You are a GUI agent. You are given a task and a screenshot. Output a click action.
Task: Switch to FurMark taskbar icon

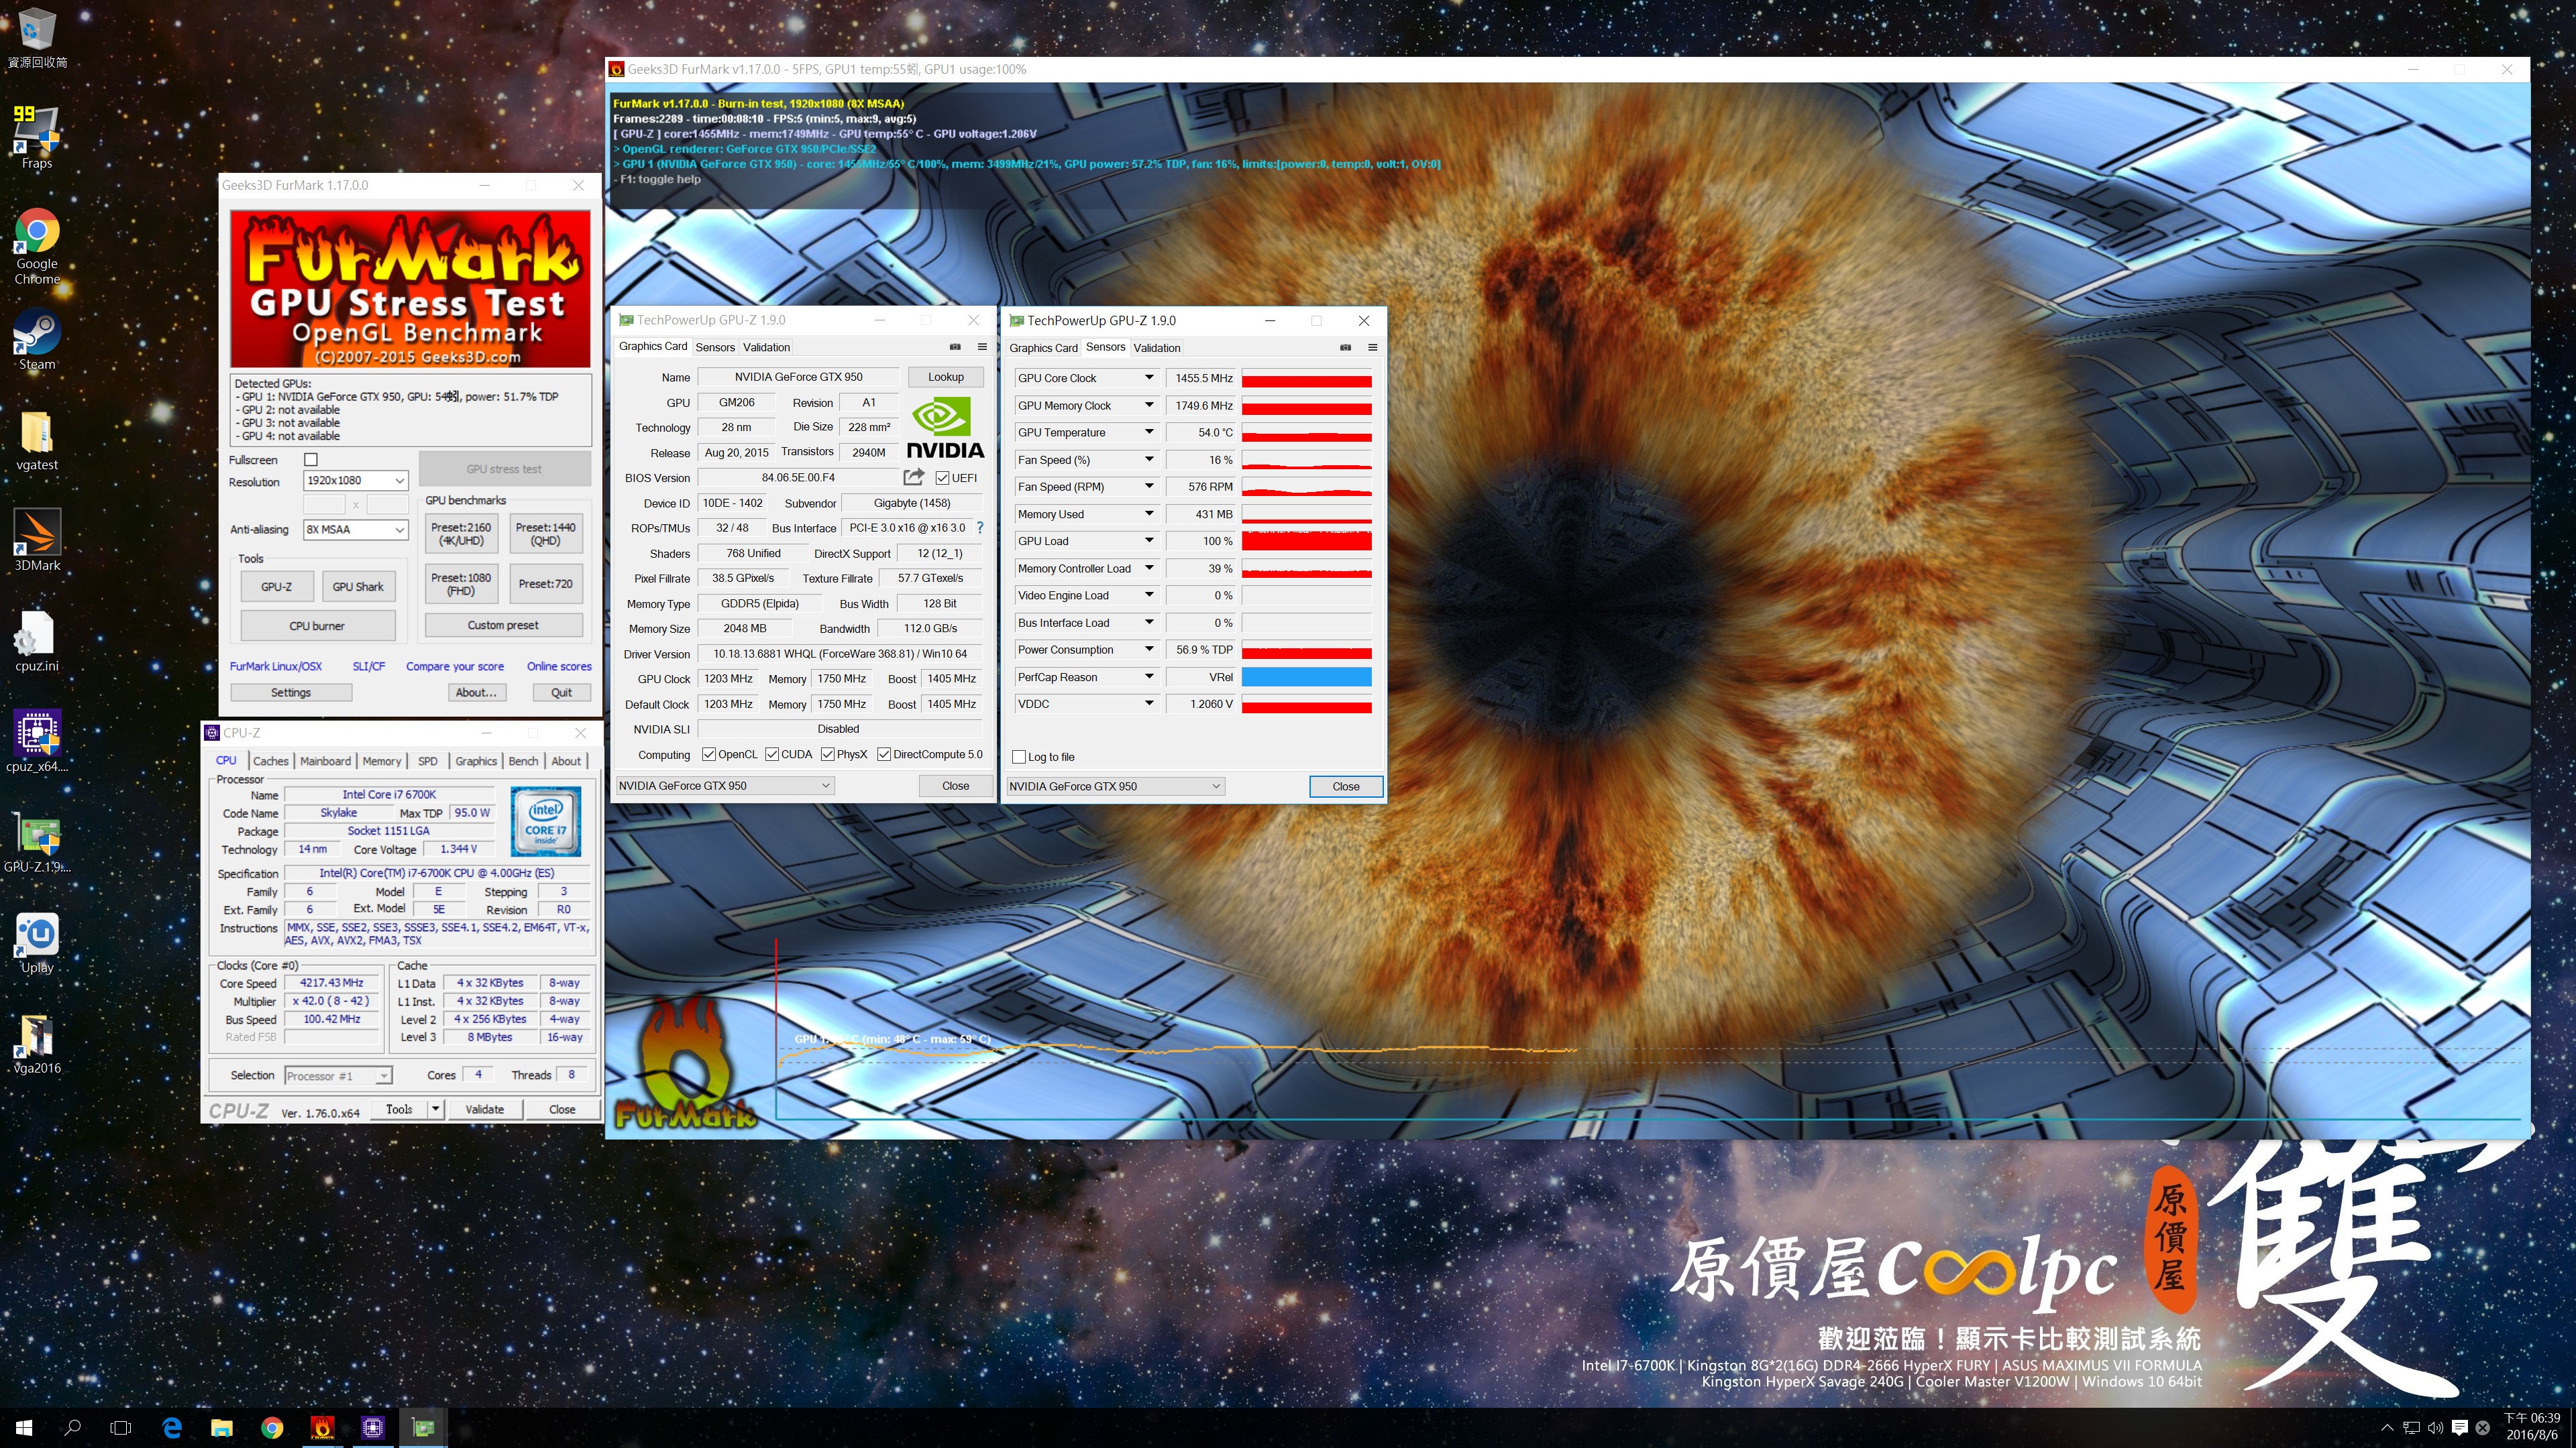click(x=322, y=1428)
